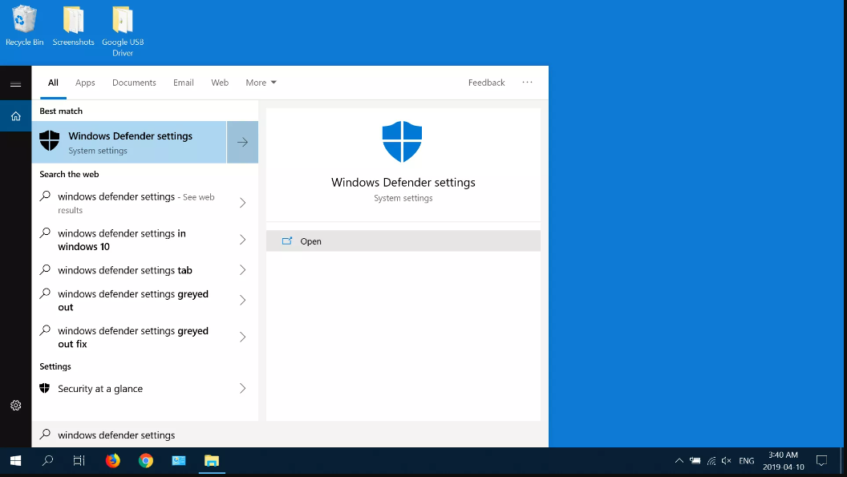
Task: Open search settings gear in sidebar
Action: pyautogui.click(x=16, y=405)
